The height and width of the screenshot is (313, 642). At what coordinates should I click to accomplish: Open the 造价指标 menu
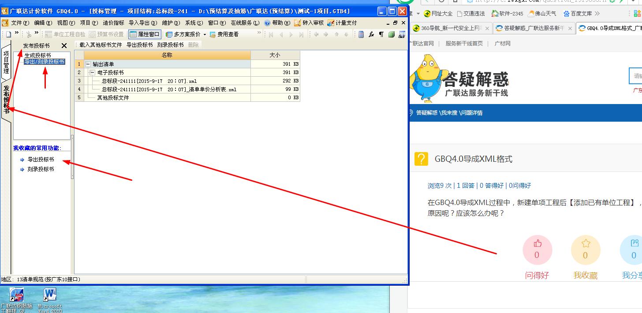click(113, 23)
